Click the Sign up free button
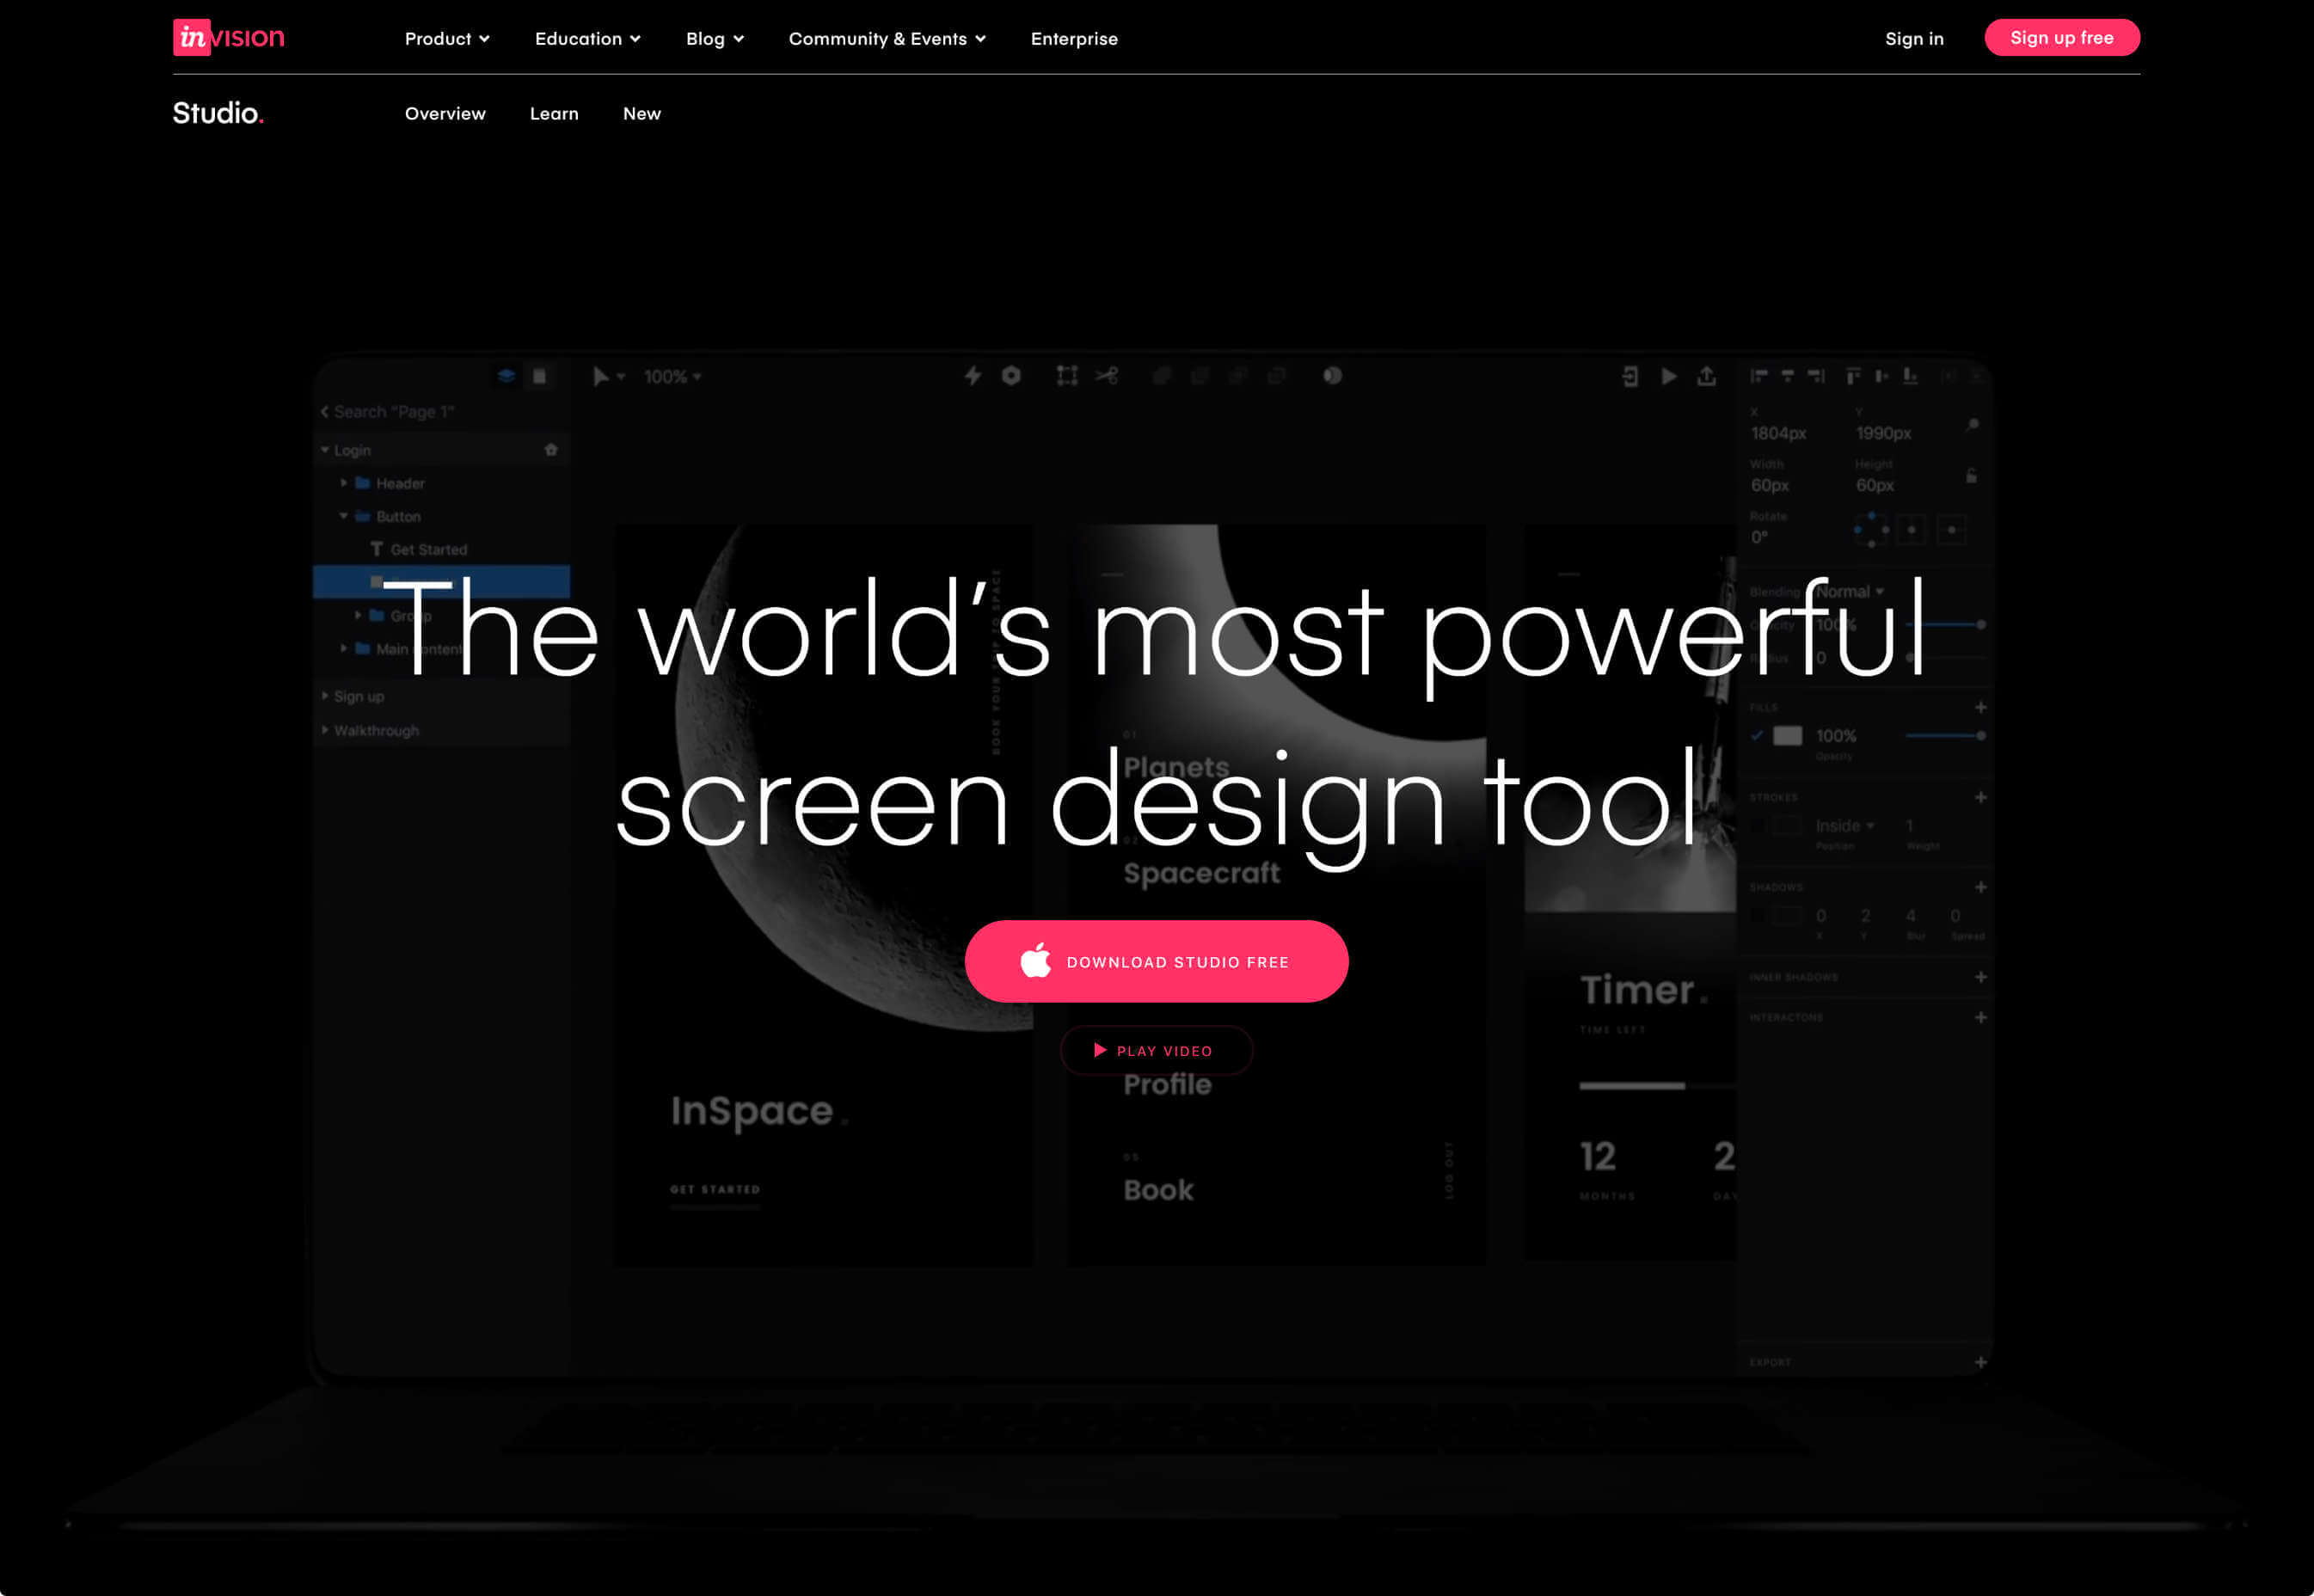Viewport: 2314px width, 1596px height. (x=2061, y=38)
